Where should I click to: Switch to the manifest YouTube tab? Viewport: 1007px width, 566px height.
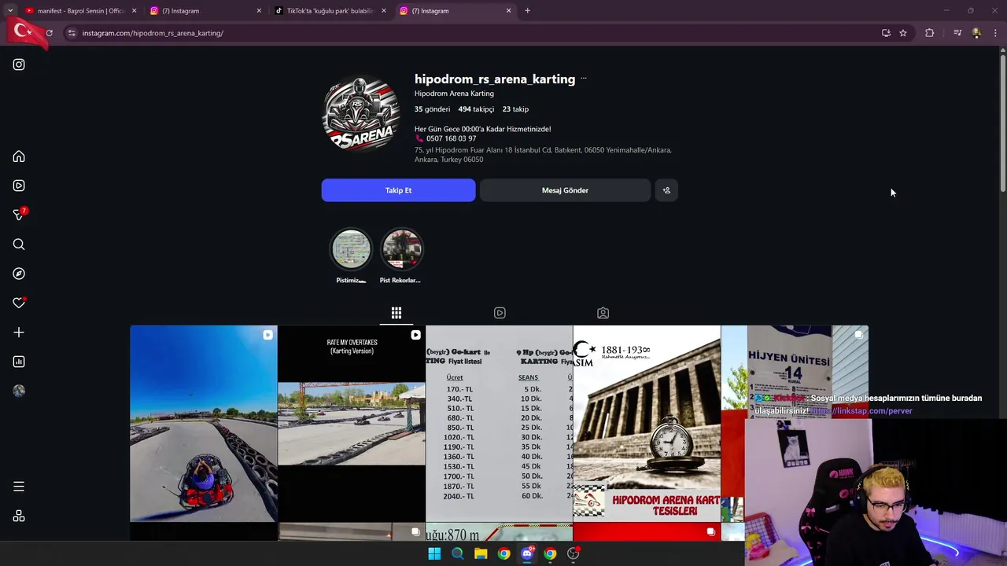[x=79, y=11]
